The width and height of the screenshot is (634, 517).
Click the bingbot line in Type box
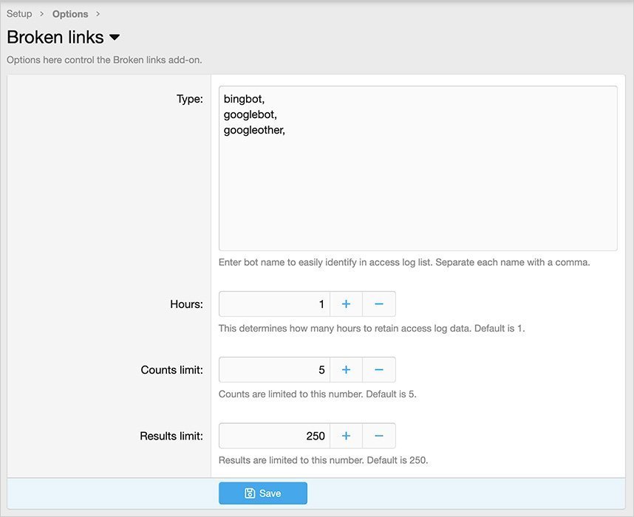tap(244, 99)
